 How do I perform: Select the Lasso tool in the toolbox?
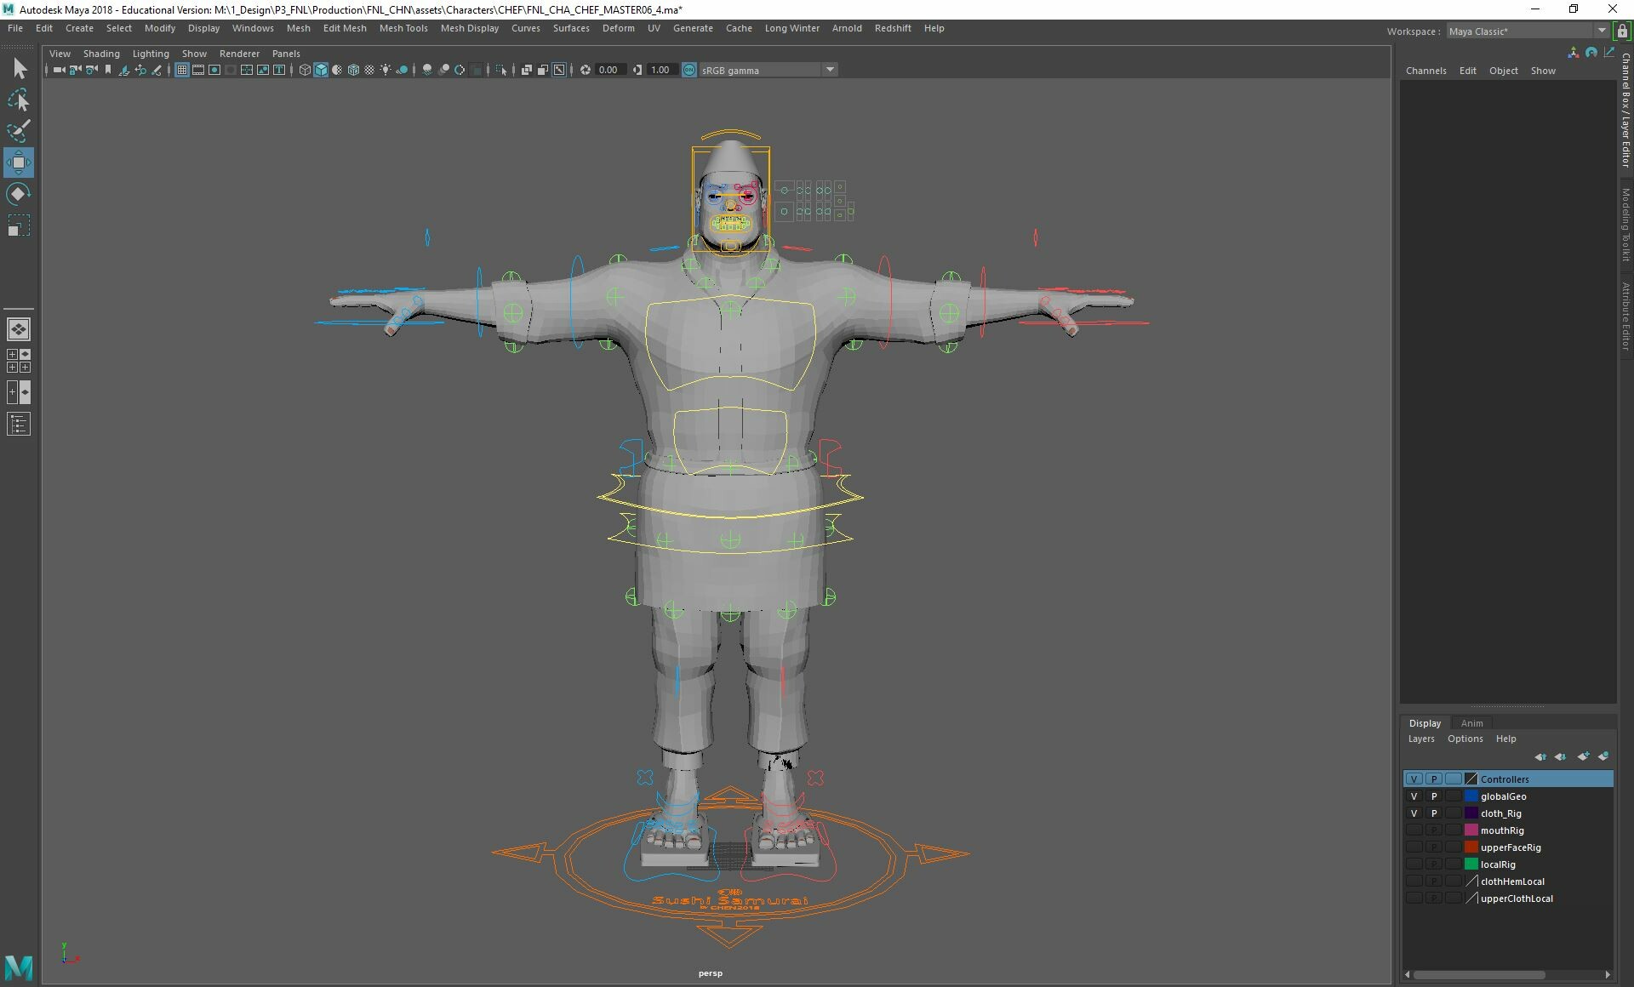(x=20, y=100)
